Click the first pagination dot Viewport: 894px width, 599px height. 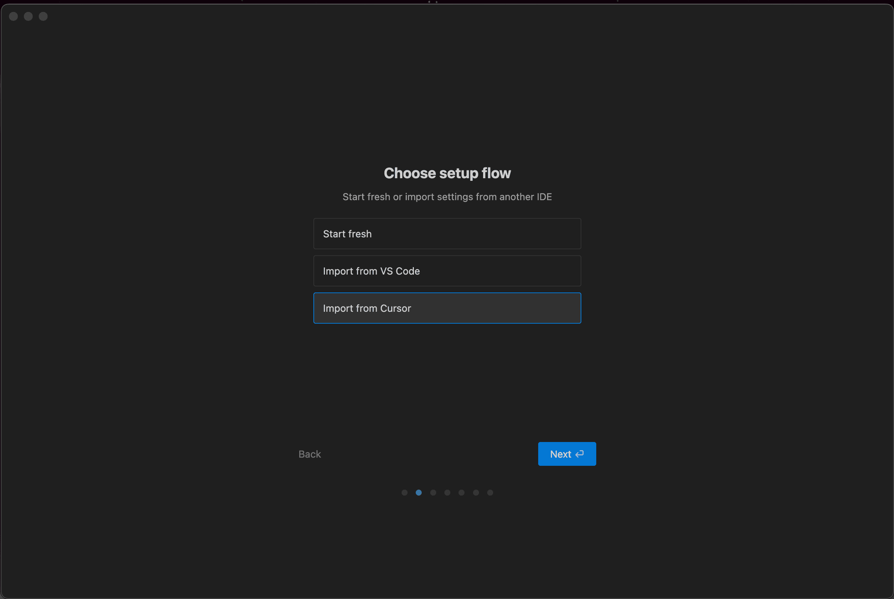[404, 493]
